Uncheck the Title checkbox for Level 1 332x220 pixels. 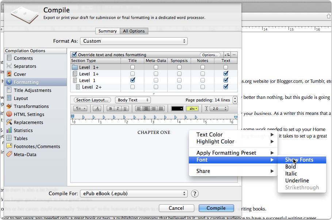click(x=133, y=80)
